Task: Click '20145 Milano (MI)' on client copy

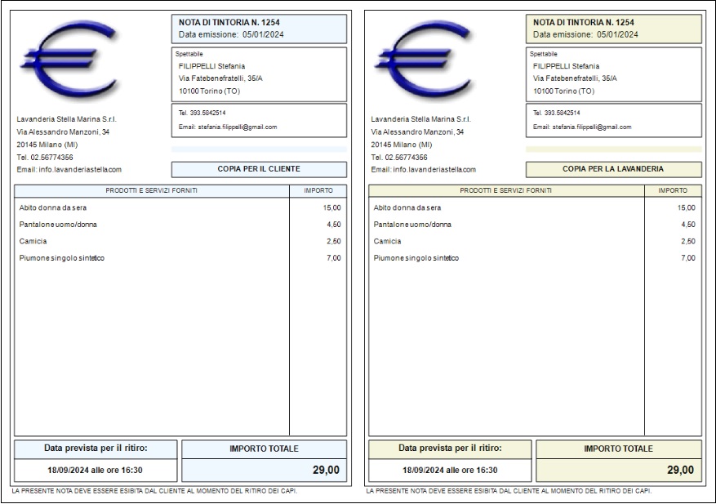Action: point(47,145)
